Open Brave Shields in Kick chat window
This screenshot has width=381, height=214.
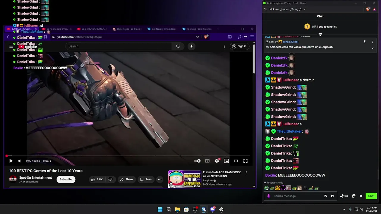pyautogui.click(x=368, y=9)
